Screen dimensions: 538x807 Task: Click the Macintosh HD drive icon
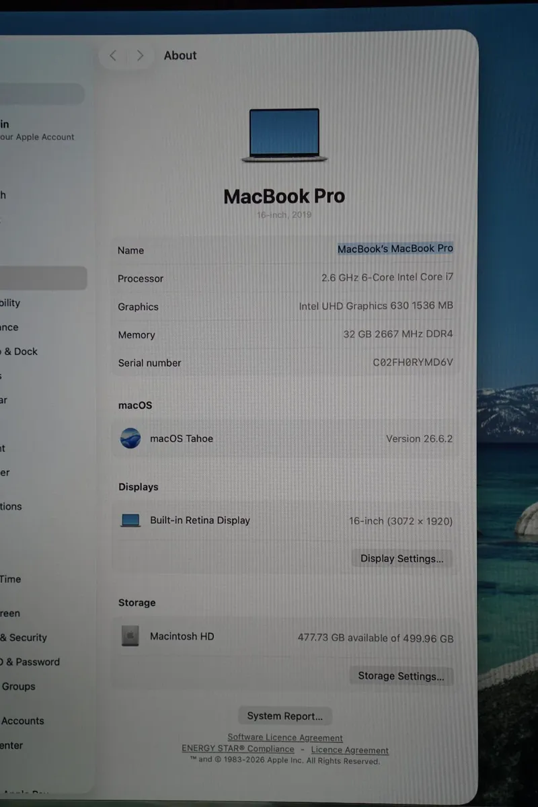pos(130,636)
